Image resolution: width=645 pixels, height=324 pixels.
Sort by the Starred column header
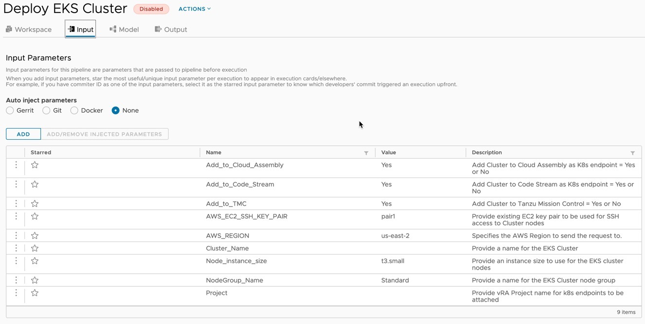click(41, 152)
